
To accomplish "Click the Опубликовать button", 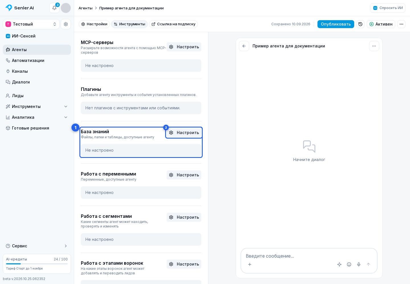I will coord(336,24).
